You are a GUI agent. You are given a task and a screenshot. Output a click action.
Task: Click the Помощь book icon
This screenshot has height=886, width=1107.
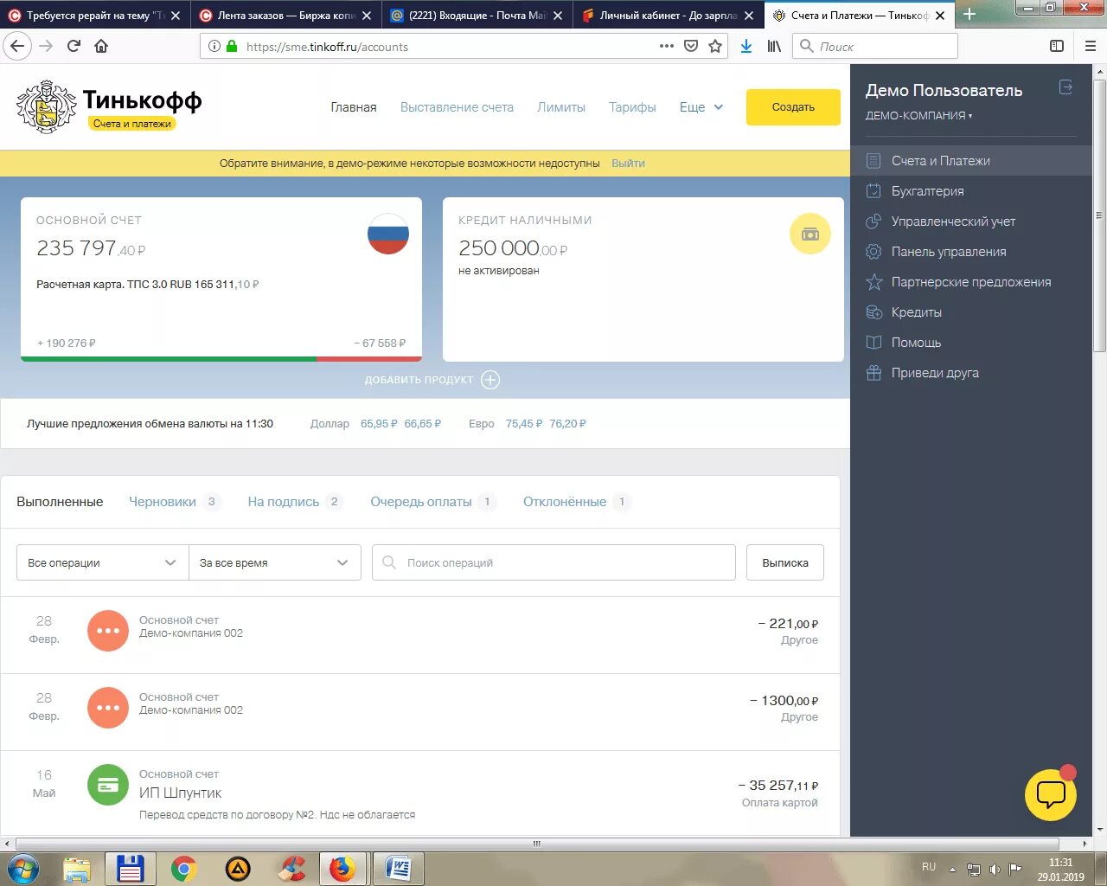874,343
